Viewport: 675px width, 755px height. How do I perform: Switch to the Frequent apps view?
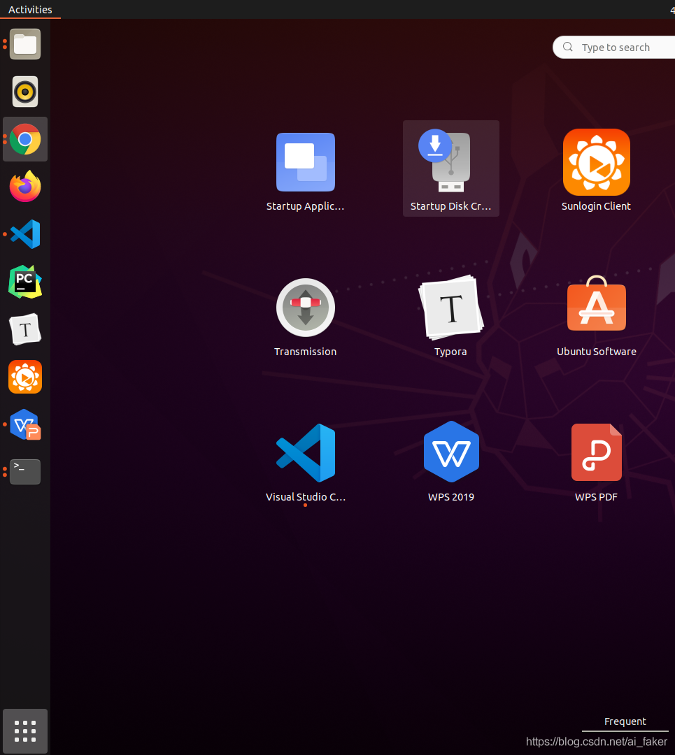(625, 721)
